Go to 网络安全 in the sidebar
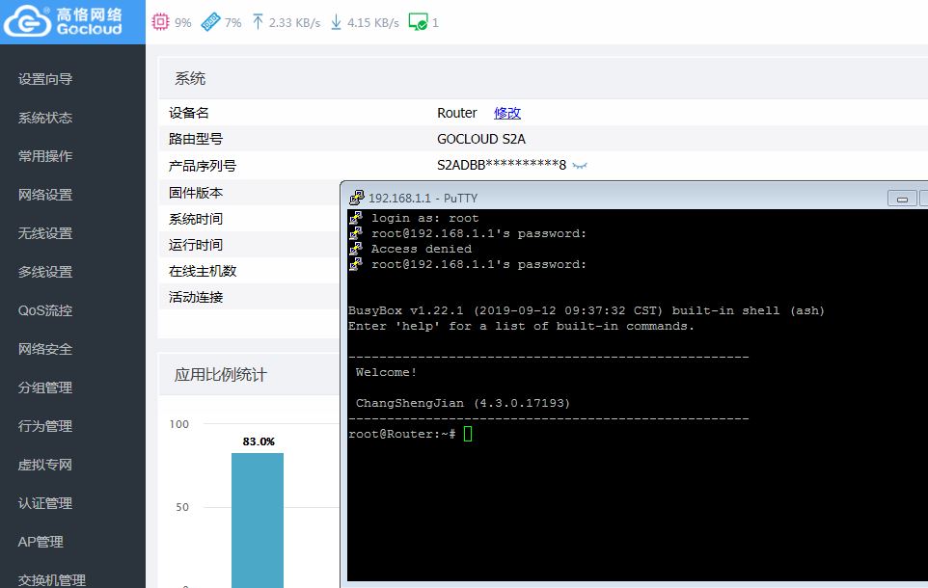The width and height of the screenshot is (928, 588). point(45,349)
